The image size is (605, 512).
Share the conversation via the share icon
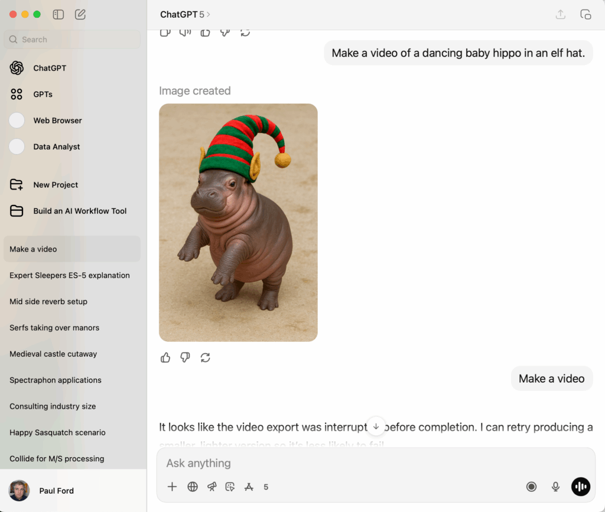(560, 14)
